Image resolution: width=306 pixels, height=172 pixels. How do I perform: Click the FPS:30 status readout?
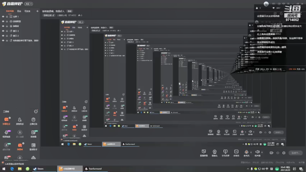click(x=256, y=162)
